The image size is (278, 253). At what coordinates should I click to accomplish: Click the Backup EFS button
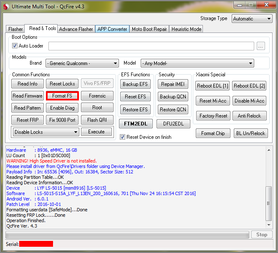tap(135, 84)
